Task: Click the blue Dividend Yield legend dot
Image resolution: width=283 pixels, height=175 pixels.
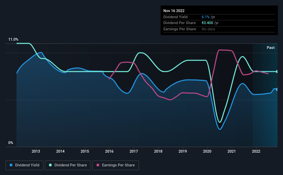Action: click(11, 165)
